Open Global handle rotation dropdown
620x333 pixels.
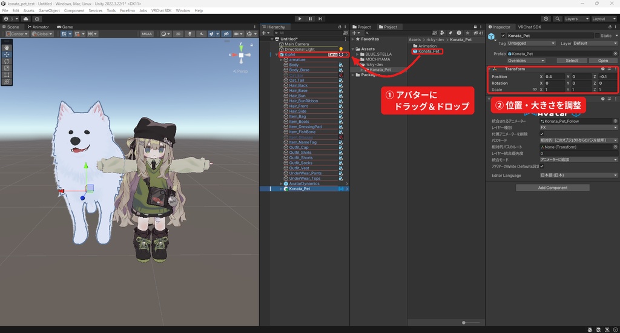pos(42,34)
